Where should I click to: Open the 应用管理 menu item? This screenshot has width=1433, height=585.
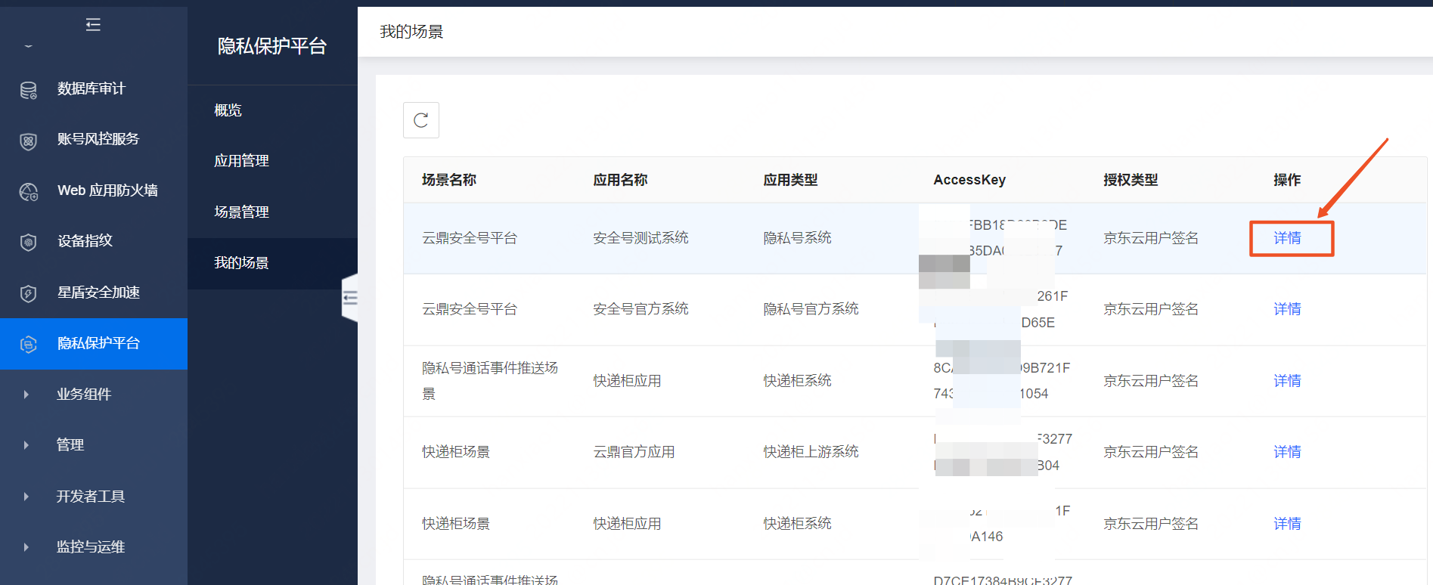tap(241, 161)
